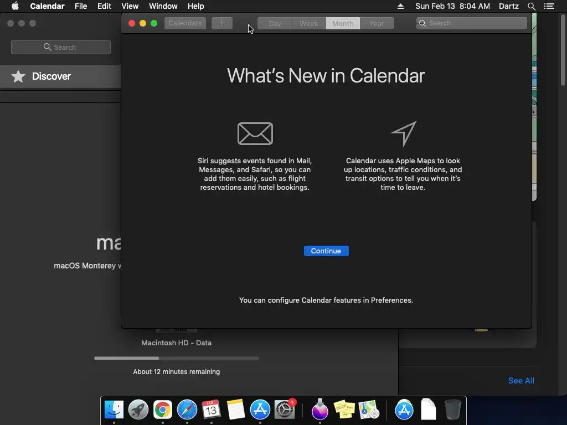Open the File menu
Screen dimensions: 567x425
[x=81, y=6]
